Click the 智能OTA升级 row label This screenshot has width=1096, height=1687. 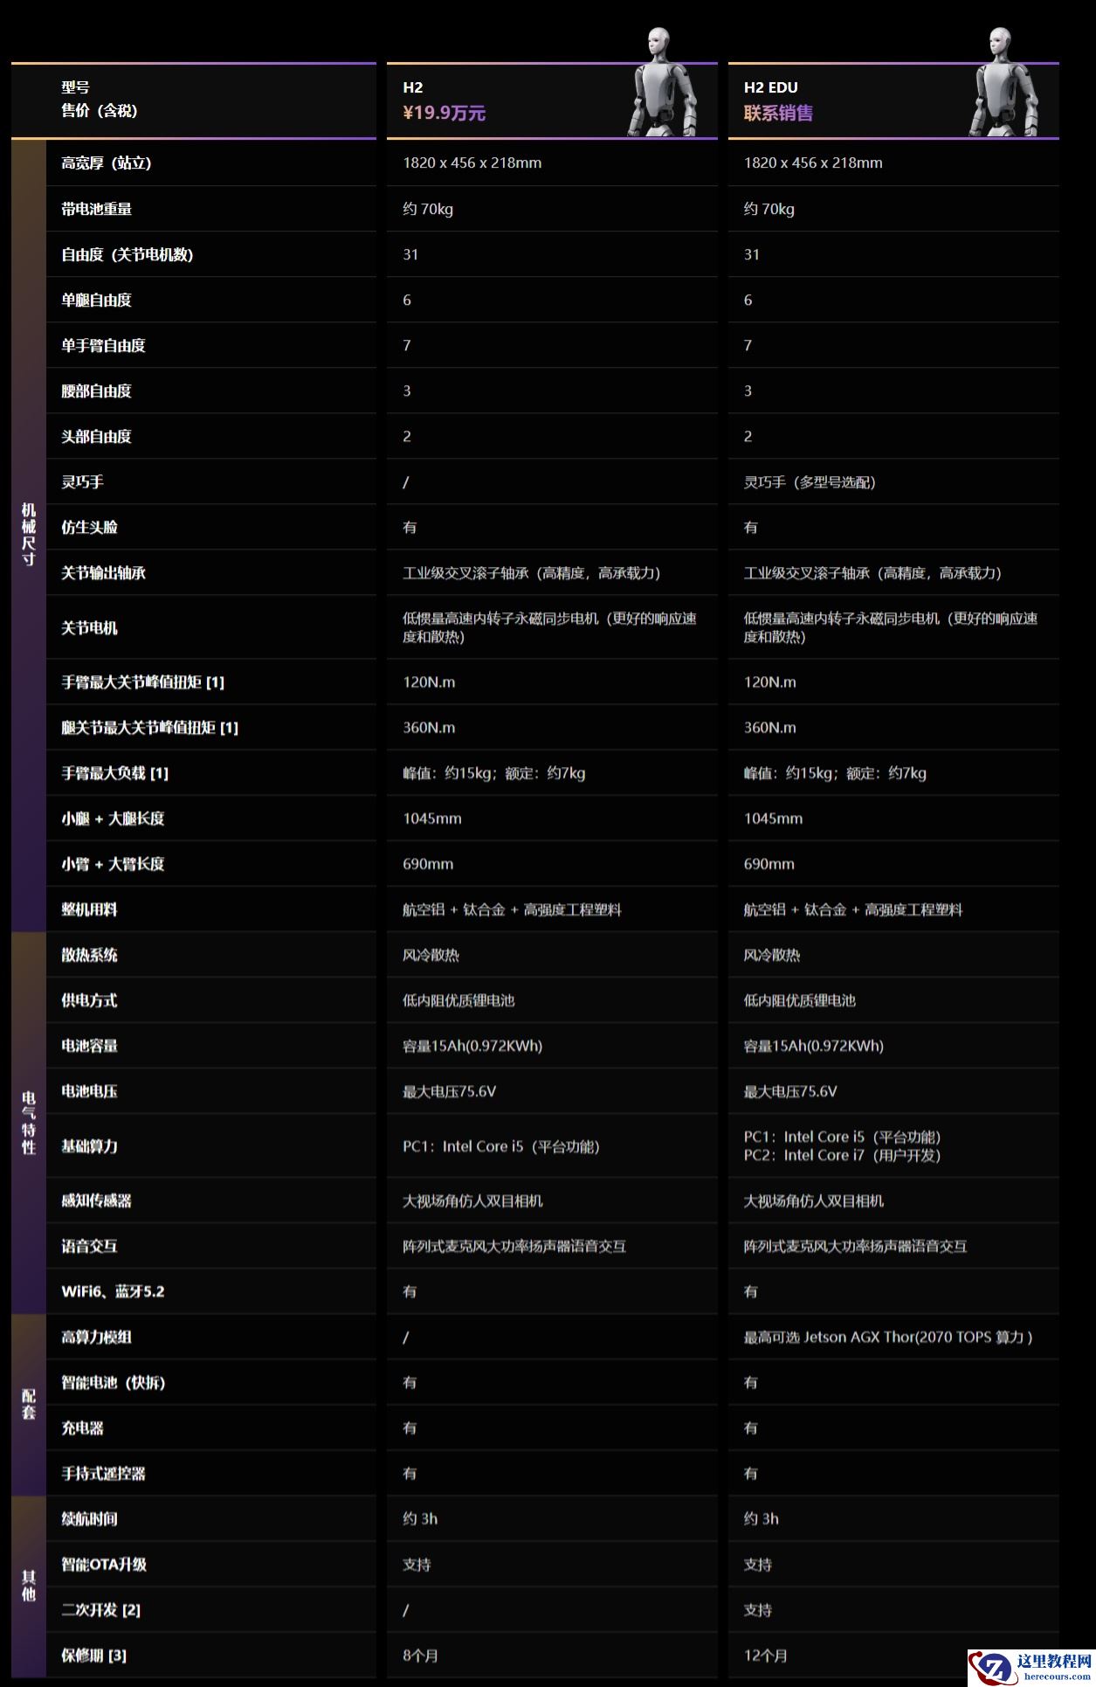104,1564
